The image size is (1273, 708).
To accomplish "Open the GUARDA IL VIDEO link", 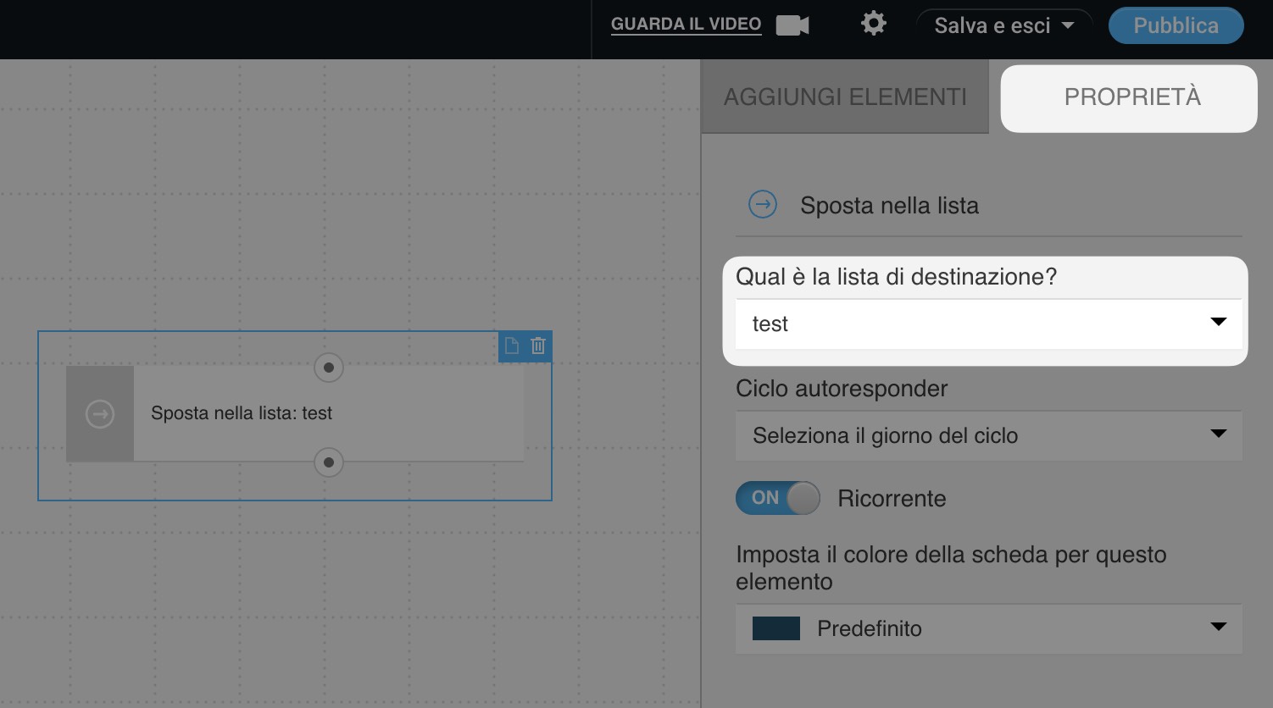I will [x=686, y=25].
